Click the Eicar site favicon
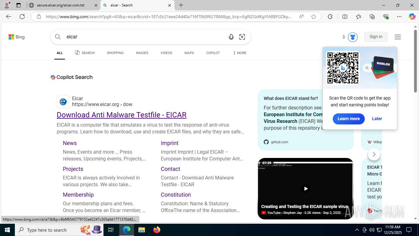 pos(63,102)
